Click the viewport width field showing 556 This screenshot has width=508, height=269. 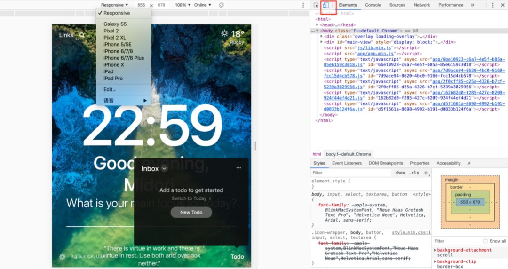coord(141,5)
